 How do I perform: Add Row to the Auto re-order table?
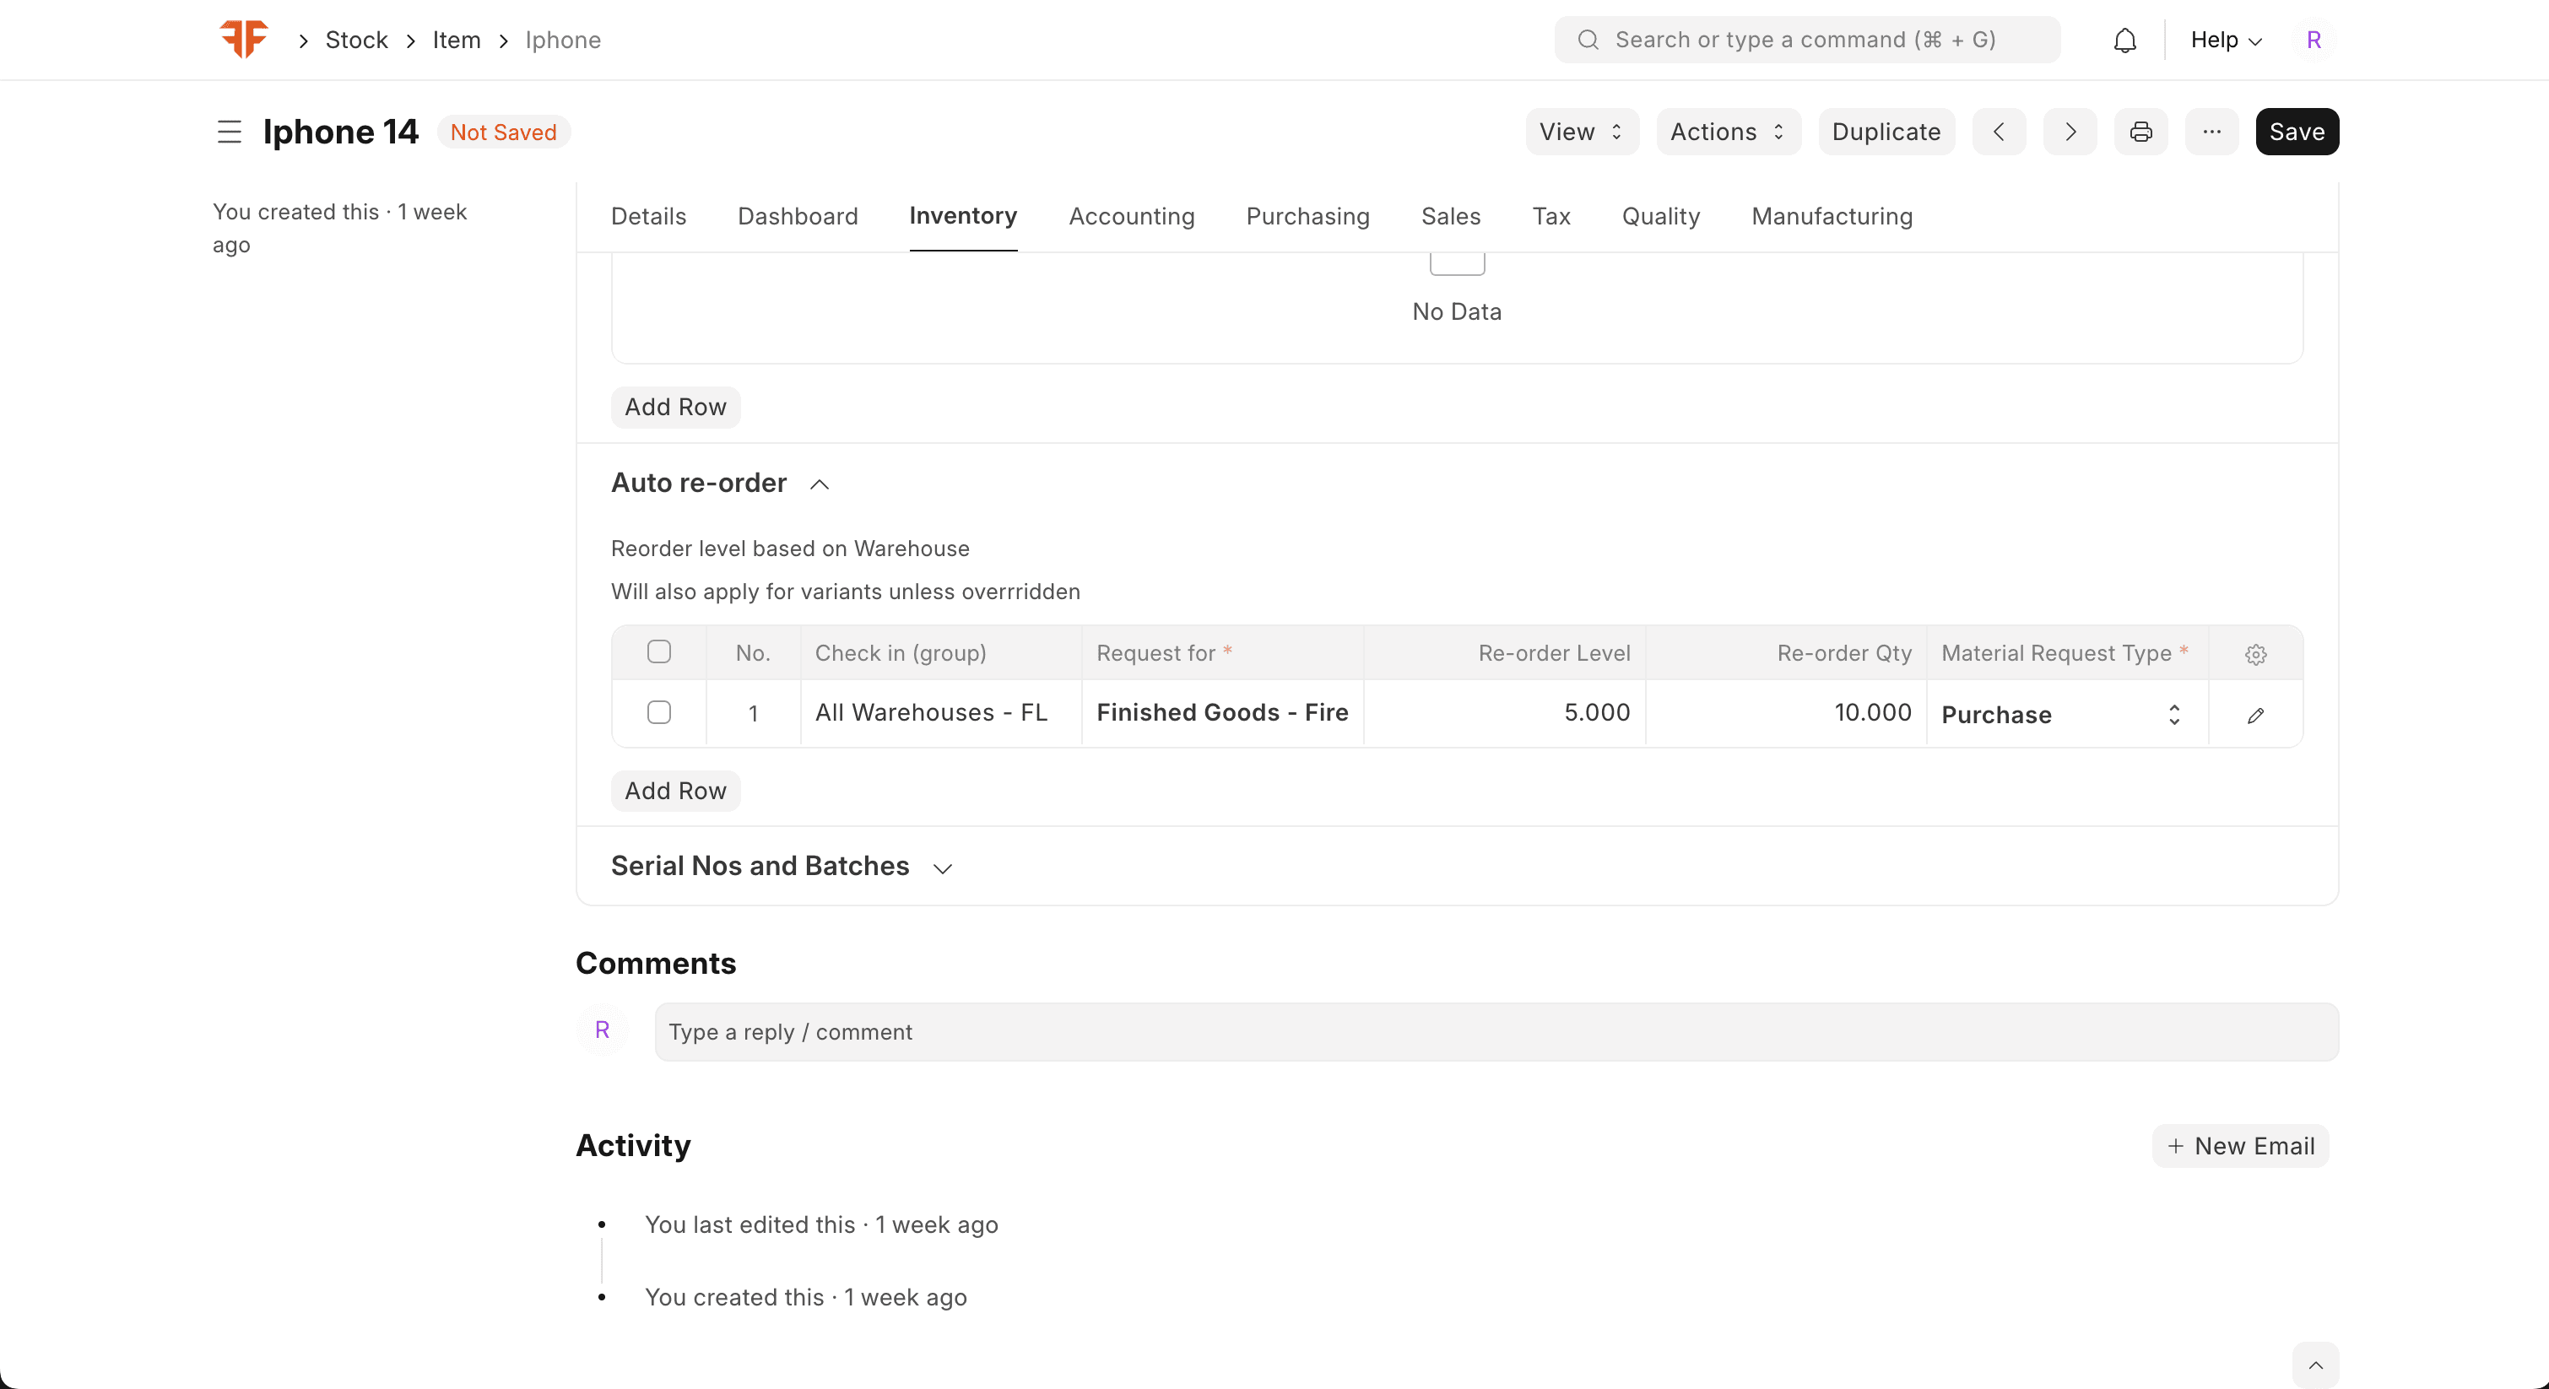tap(675, 792)
